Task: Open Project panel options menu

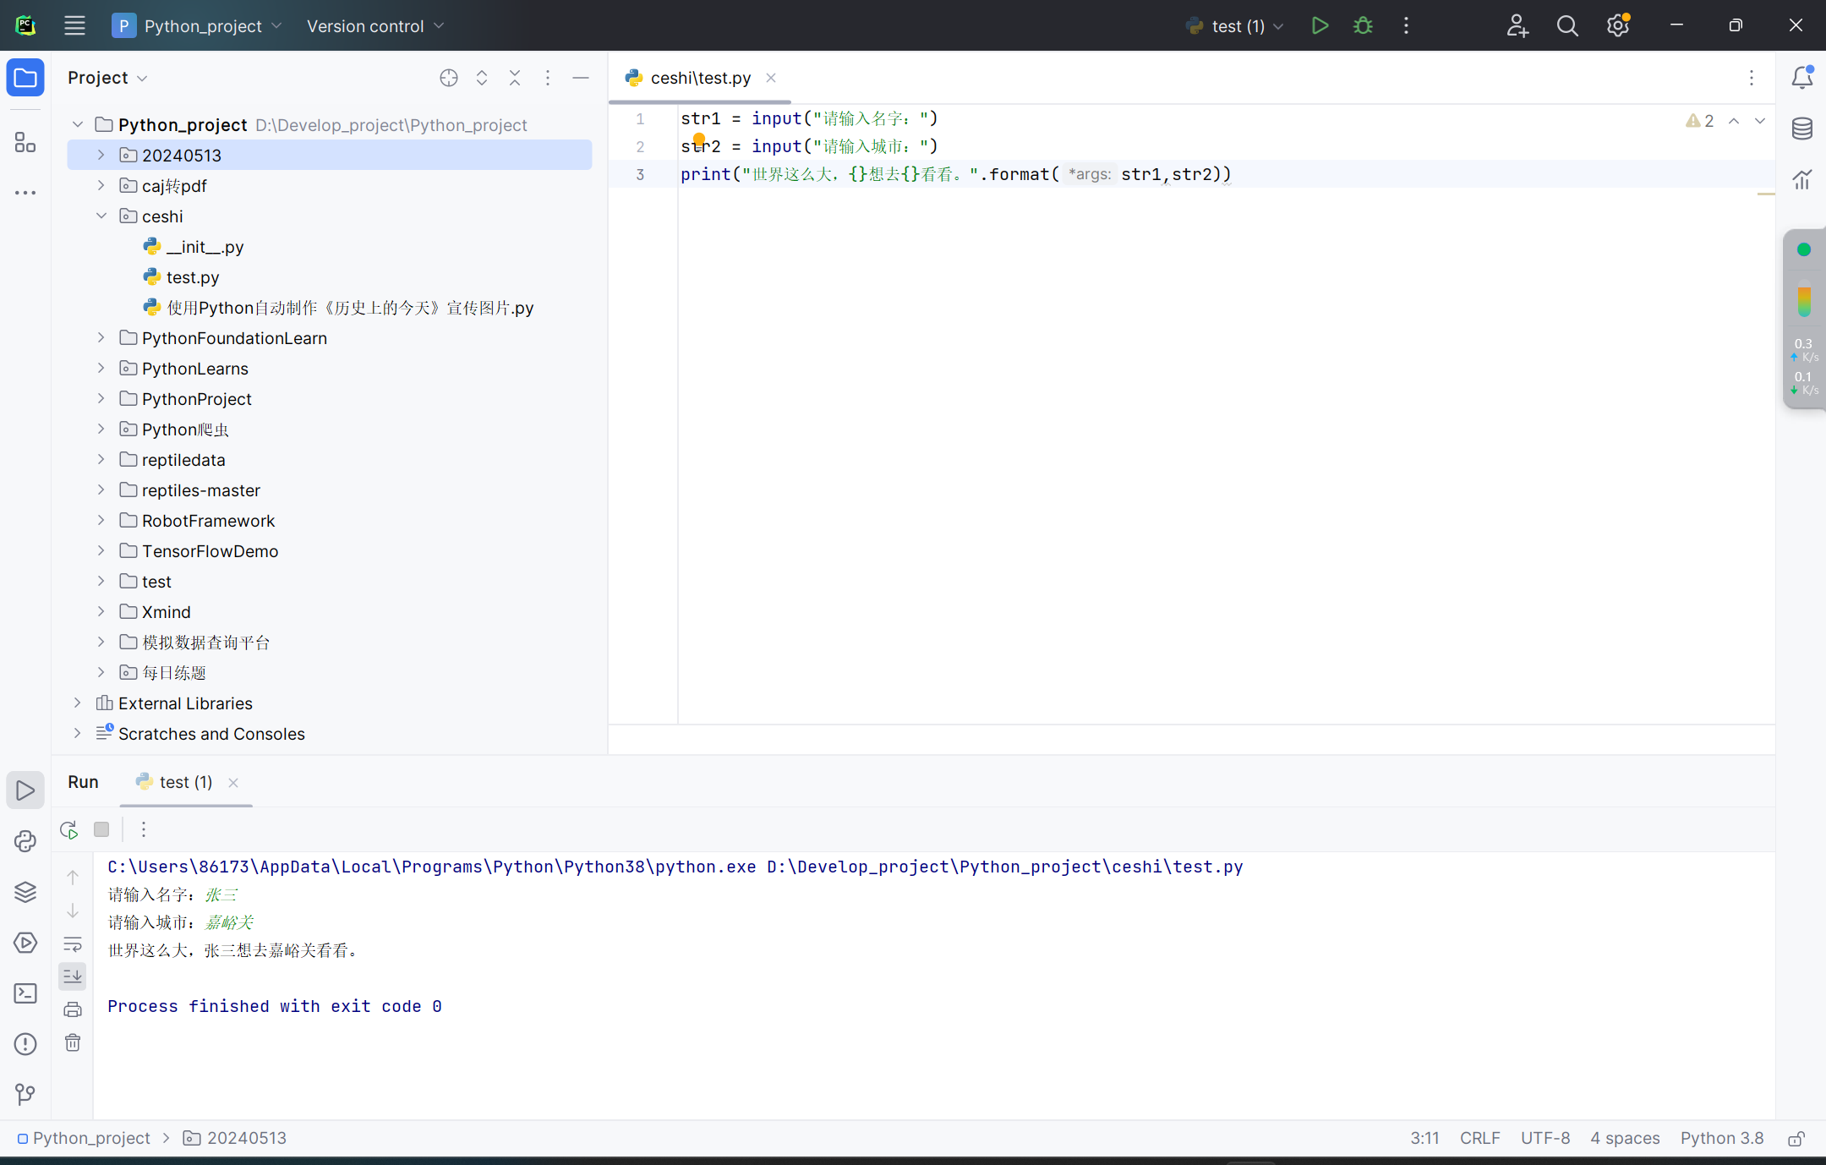Action: [548, 78]
